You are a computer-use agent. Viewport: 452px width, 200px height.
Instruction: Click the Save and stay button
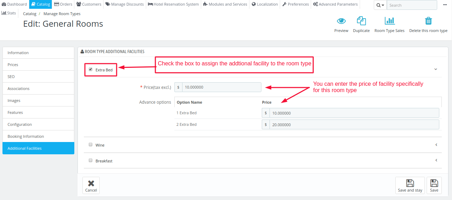[410, 185]
